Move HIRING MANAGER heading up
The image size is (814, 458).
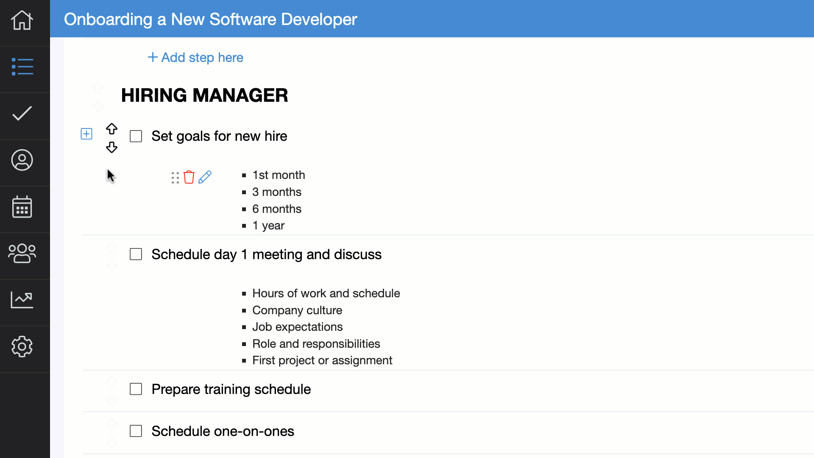point(98,88)
